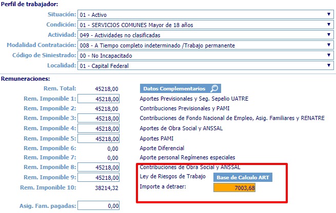
Task: Click into the Rem. Imponible 4 field
Action: 99,128
